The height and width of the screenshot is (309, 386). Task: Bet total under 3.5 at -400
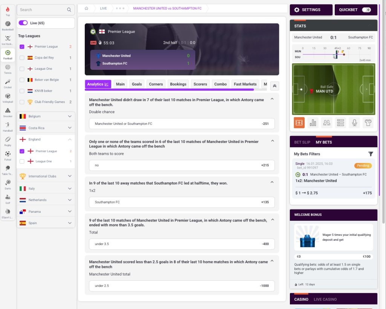point(182,244)
